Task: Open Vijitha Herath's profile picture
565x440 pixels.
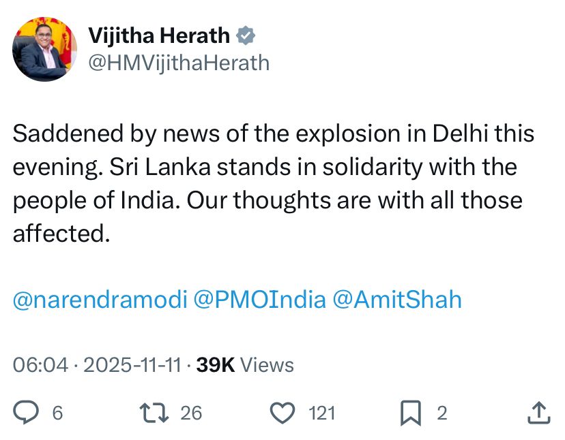Action: [44, 49]
